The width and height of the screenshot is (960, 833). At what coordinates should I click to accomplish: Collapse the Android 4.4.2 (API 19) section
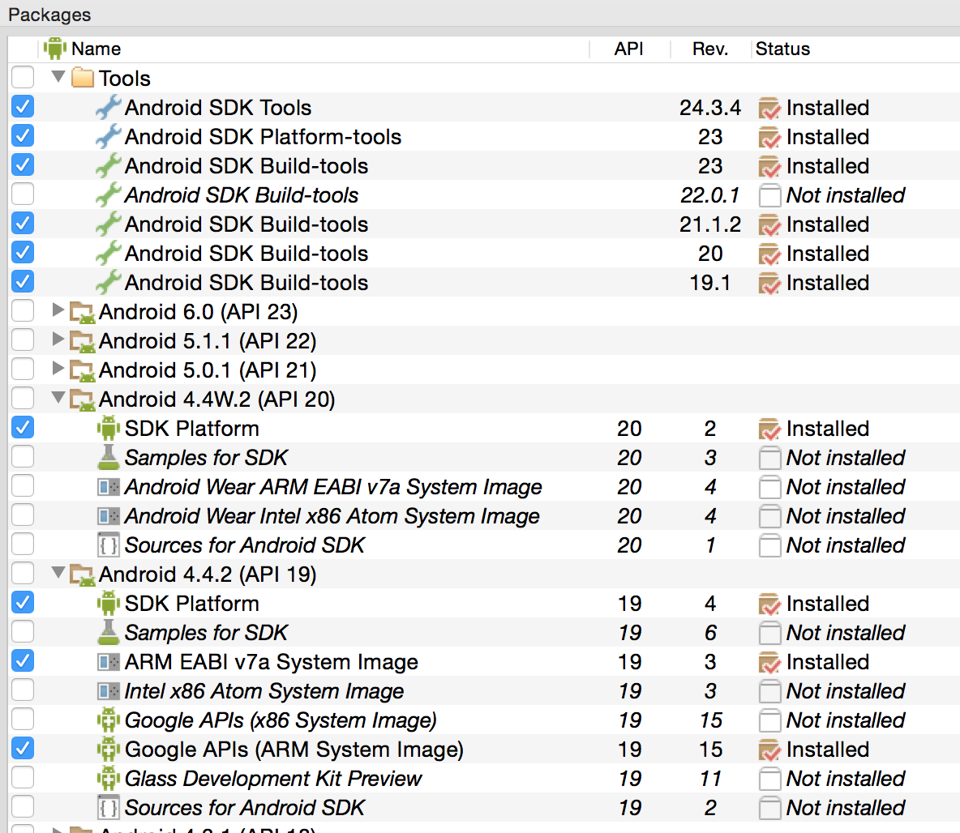58,574
